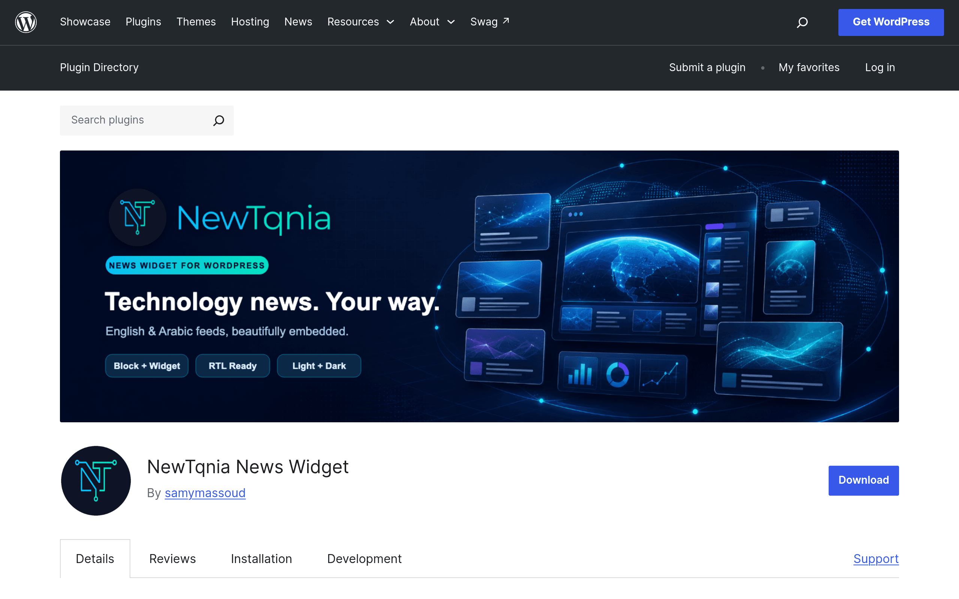Open the Showcase menu item
959x599 pixels.
pyautogui.click(x=85, y=22)
